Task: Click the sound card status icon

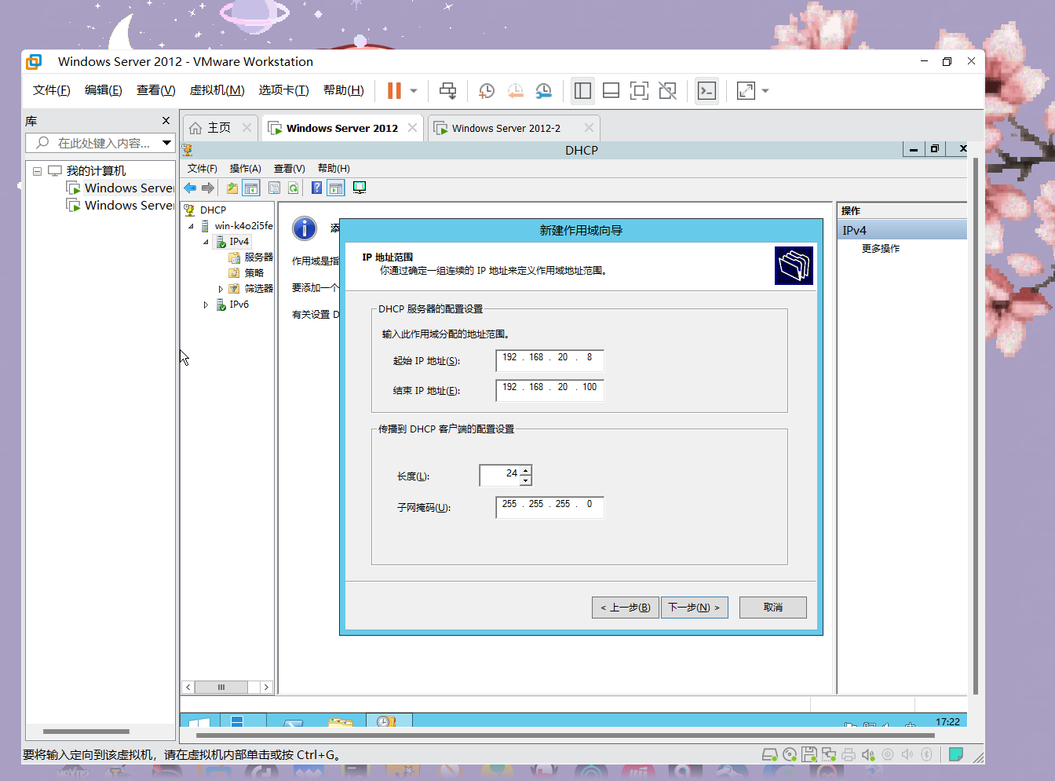Action: click(x=868, y=754)
